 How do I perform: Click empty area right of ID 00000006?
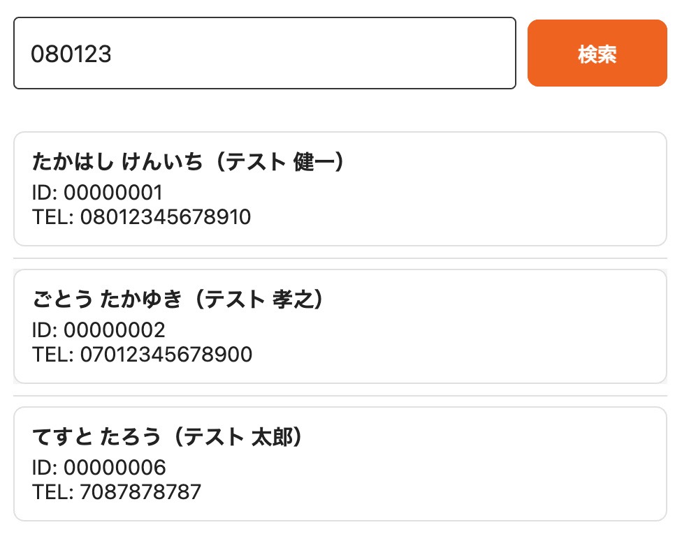coord(419,468)
